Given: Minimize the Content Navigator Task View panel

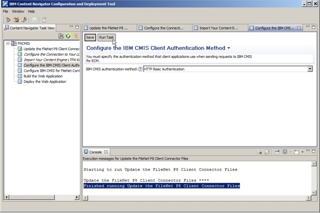Looking at the screenshot, I should point(71,27).
